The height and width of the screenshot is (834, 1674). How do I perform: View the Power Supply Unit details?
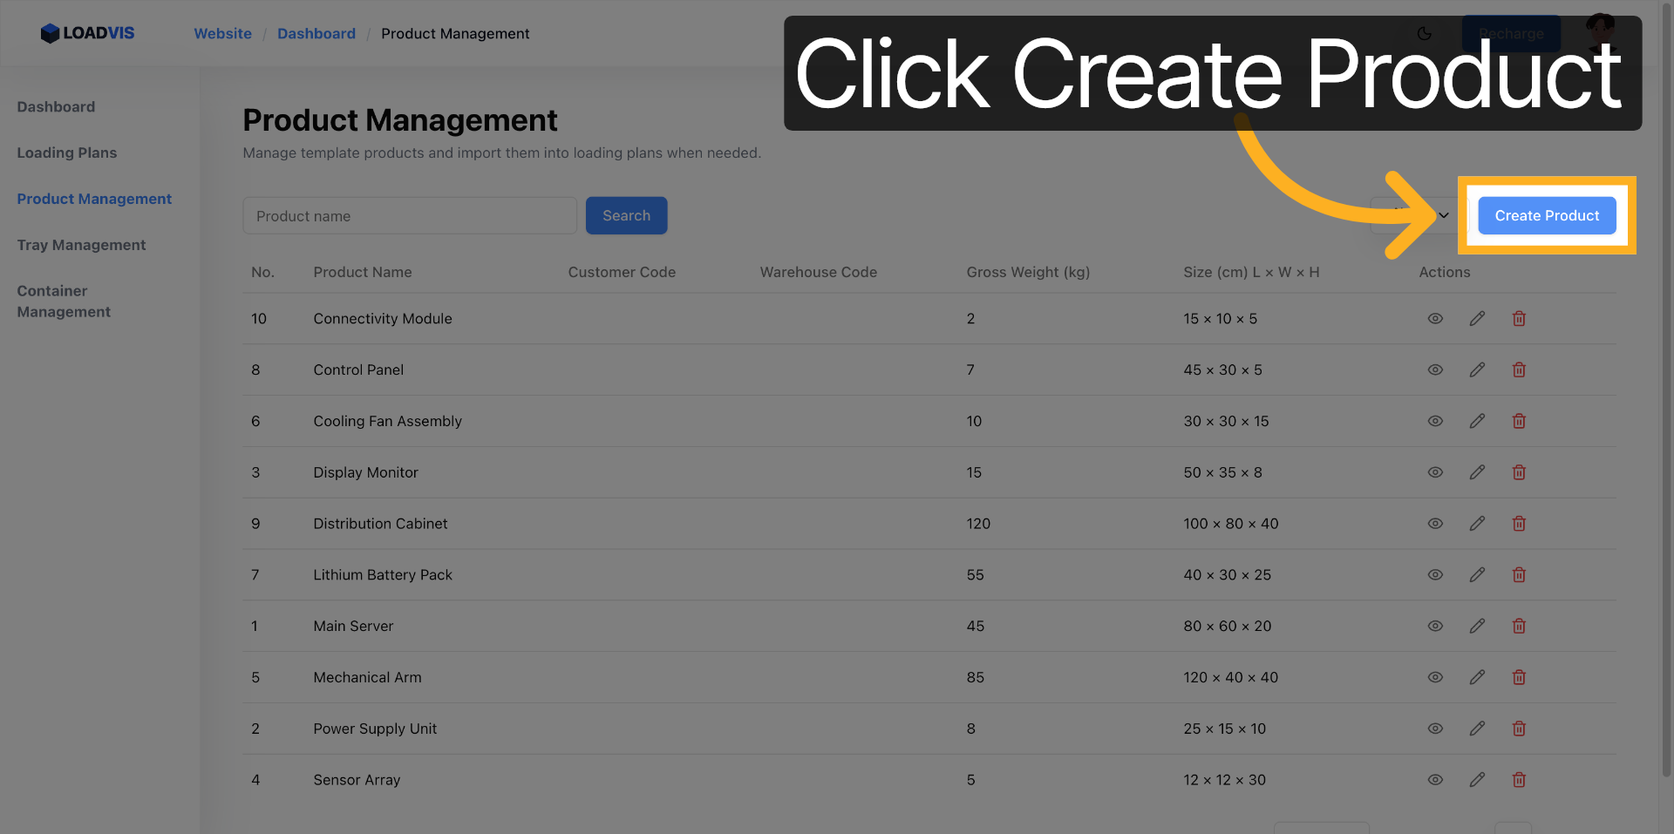[x=1435, y=729]
